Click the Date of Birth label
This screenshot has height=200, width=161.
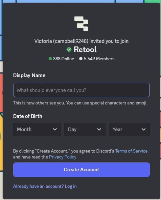click(x=28, y=116)
